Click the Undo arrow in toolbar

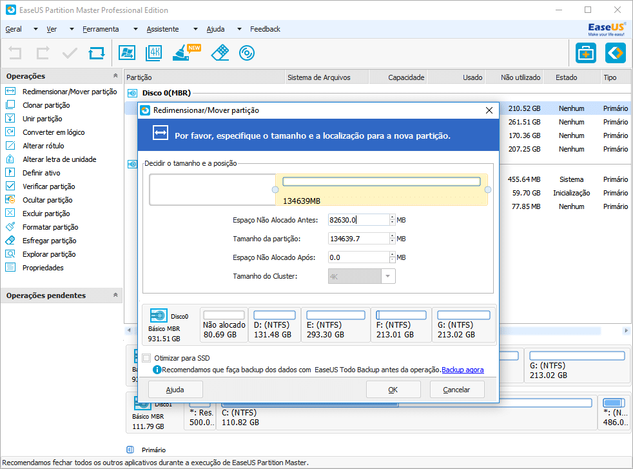pos(15,53)
